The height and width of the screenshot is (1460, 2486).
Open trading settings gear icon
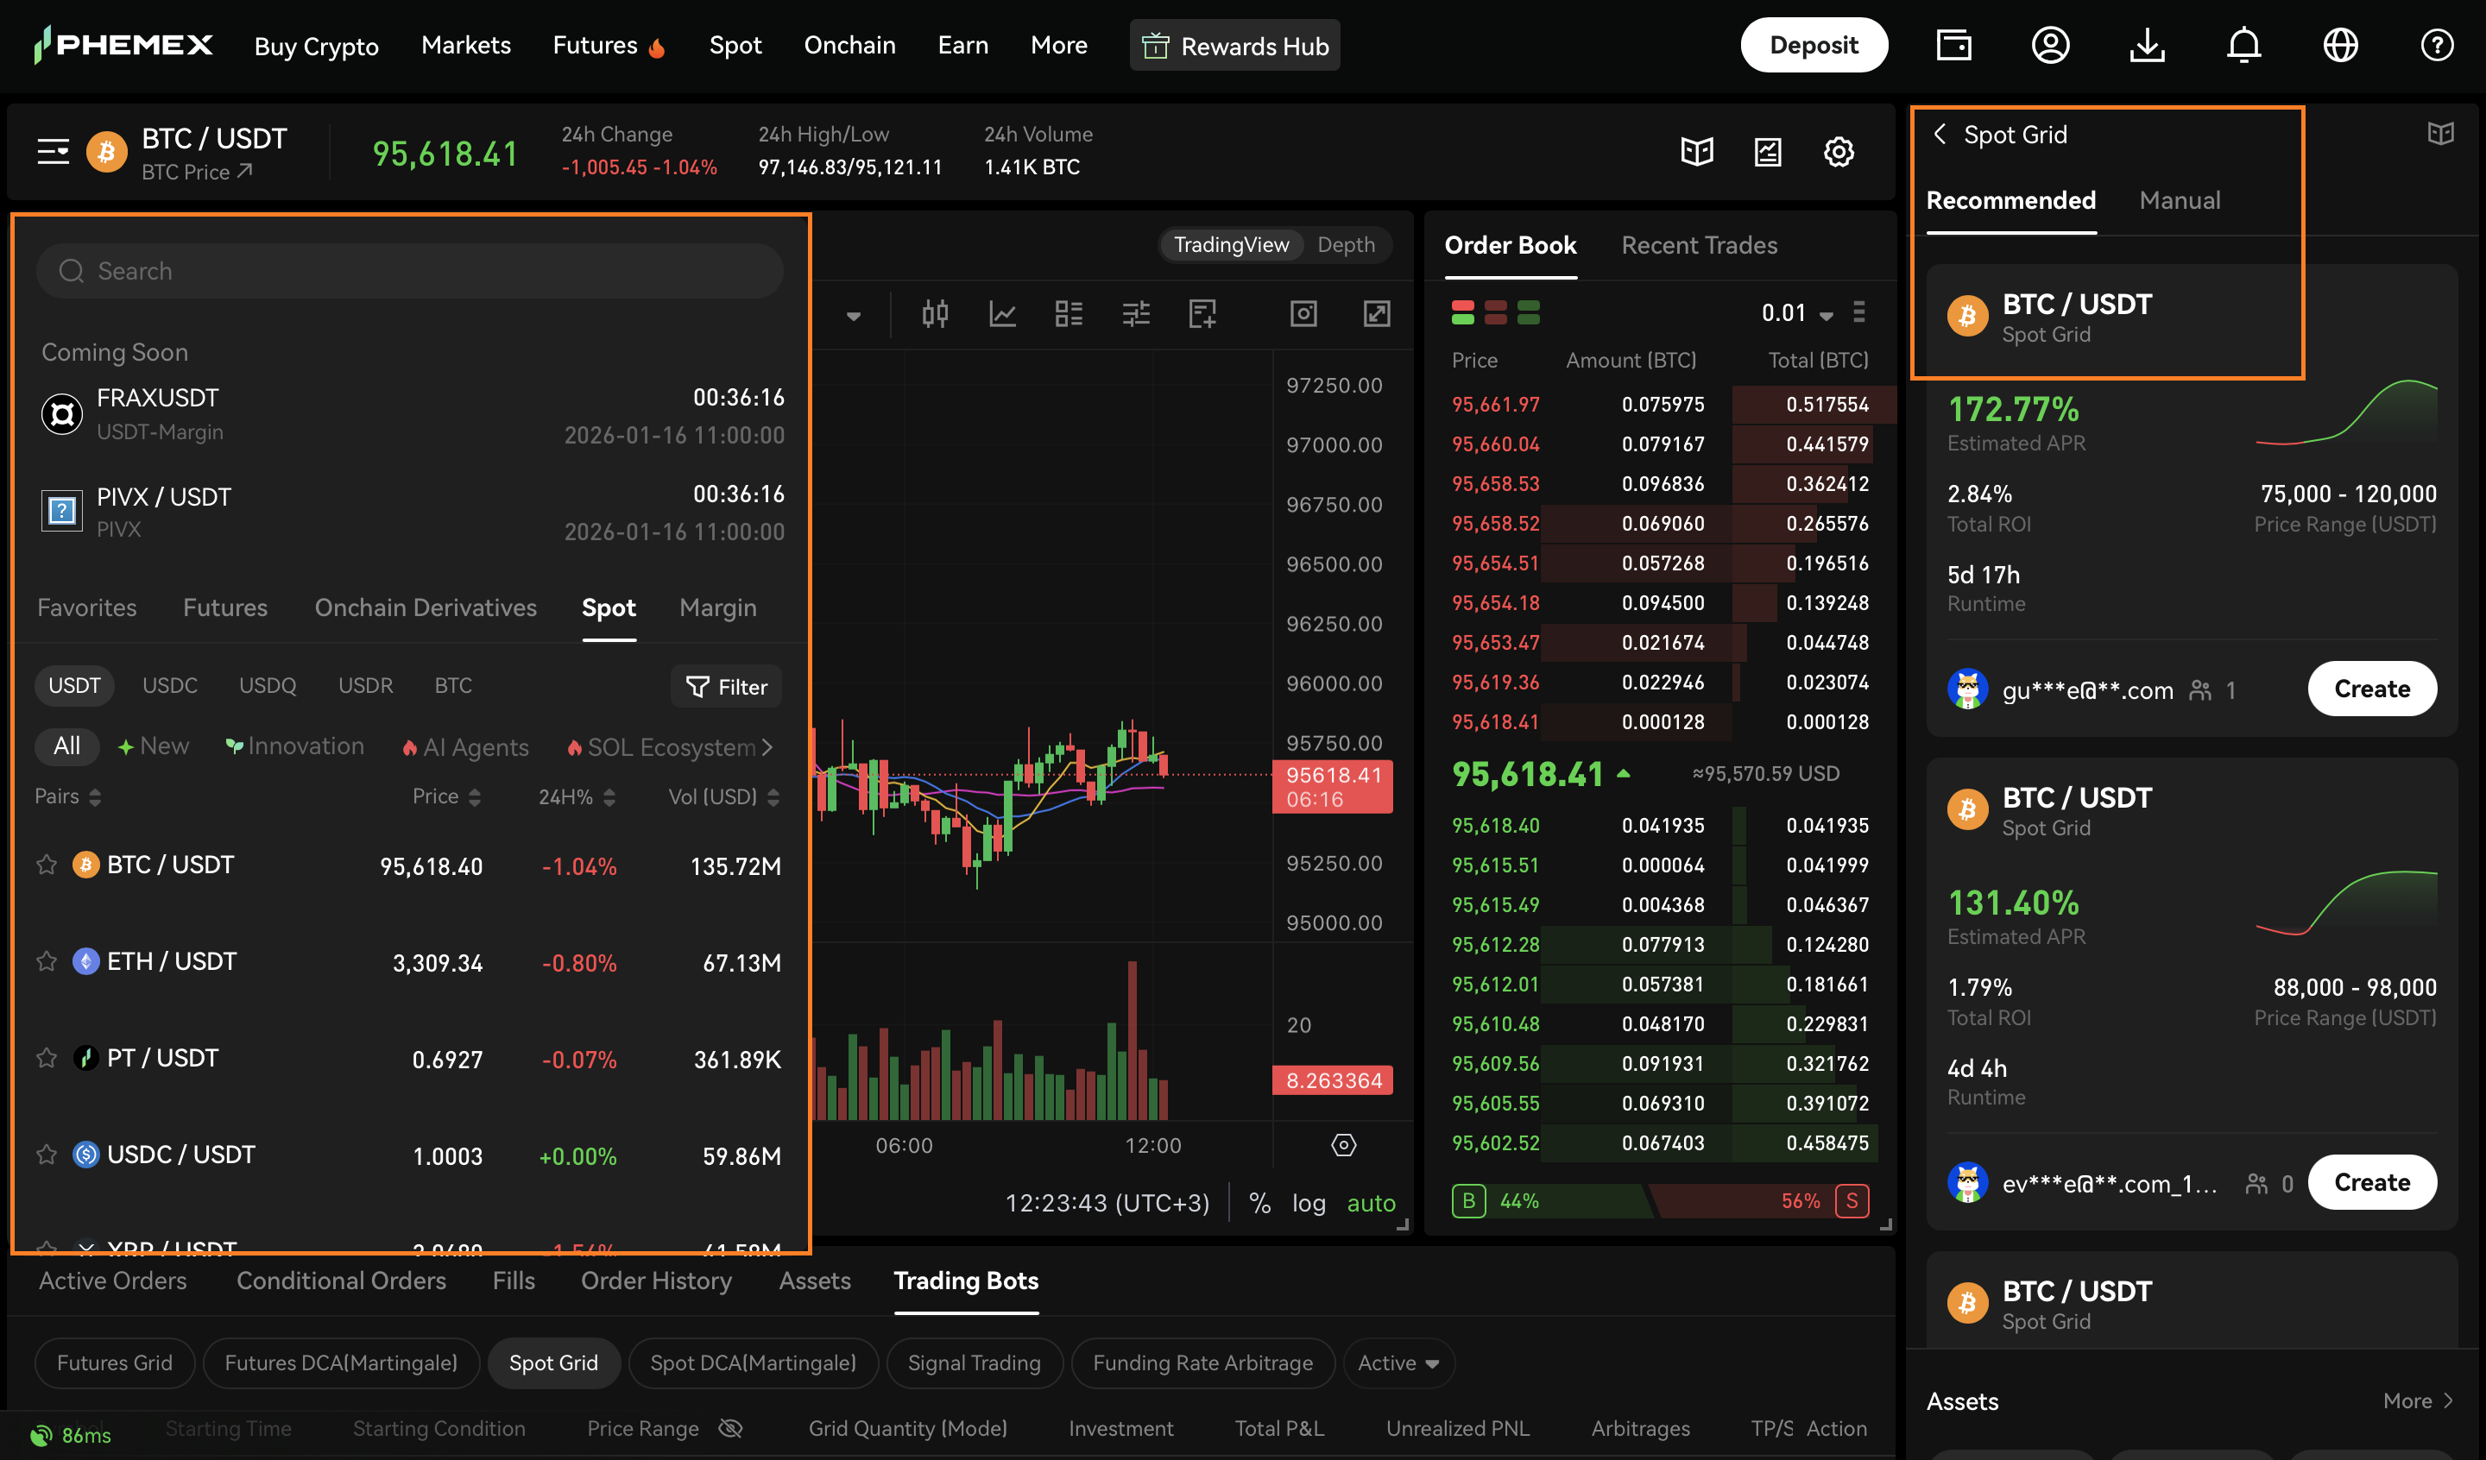pos(1838,152)
